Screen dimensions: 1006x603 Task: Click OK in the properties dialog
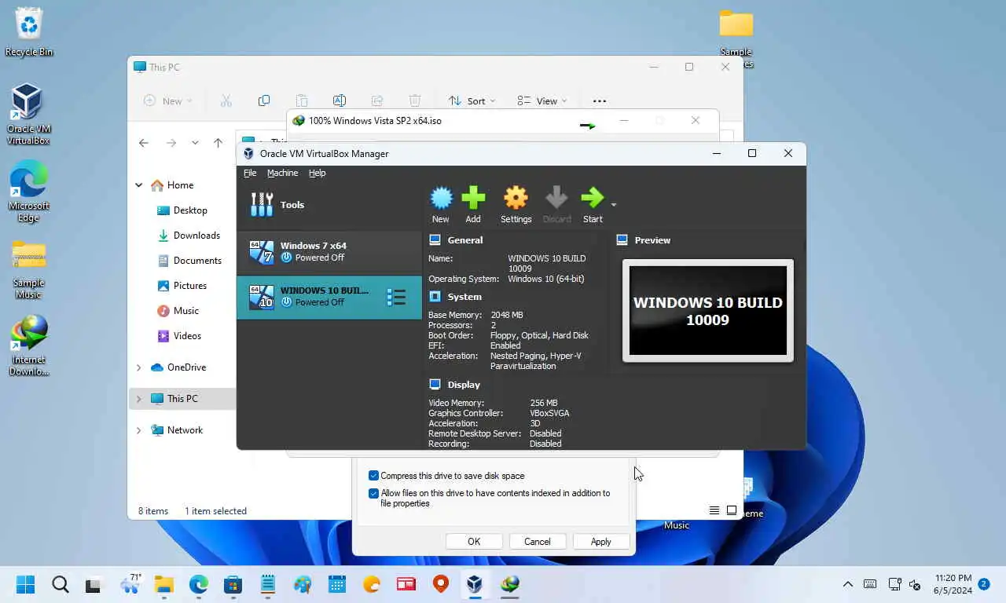[474, 542]
